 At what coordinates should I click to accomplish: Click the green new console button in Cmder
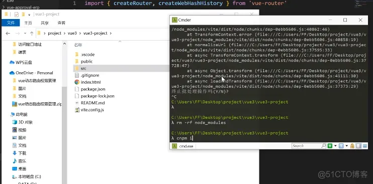click(330, 146)
